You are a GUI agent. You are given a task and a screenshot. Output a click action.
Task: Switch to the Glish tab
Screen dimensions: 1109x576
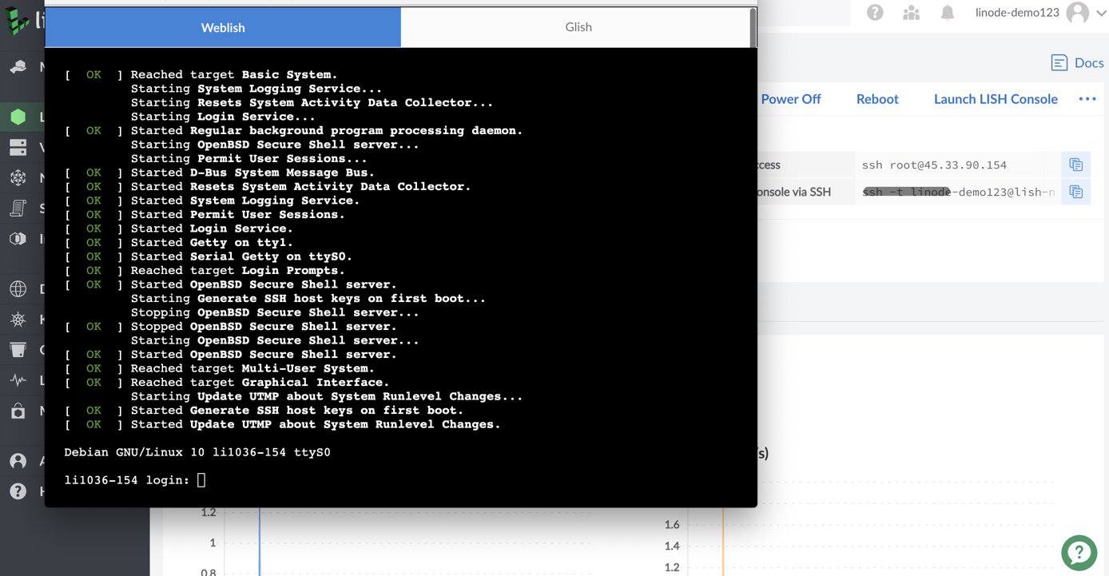(x=578, y=26)
